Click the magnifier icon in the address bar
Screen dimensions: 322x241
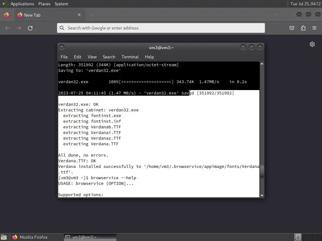[x=62, y=28]
